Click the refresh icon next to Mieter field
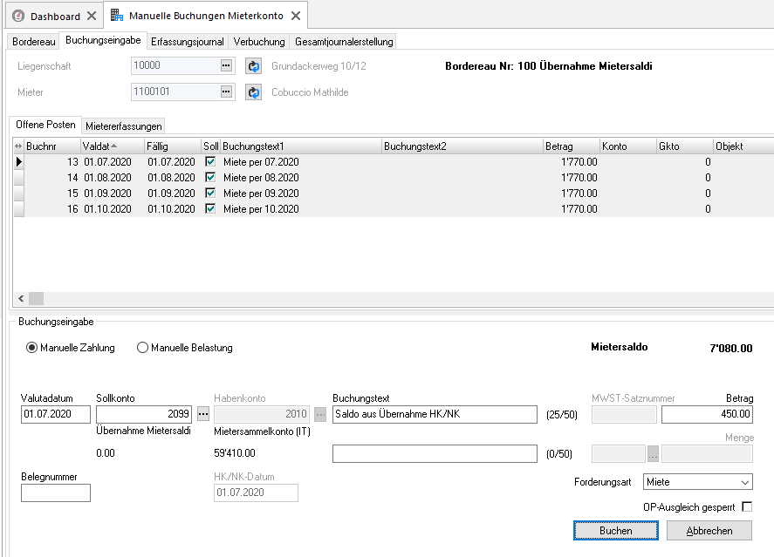Screen dimensions: 774x557 [254, 92]
